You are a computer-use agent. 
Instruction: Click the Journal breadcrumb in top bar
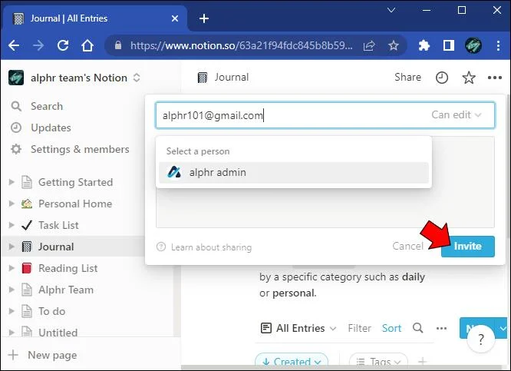click(223, 78)
